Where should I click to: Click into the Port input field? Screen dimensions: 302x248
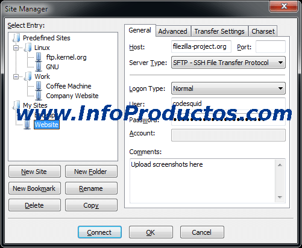coord(271,47)
